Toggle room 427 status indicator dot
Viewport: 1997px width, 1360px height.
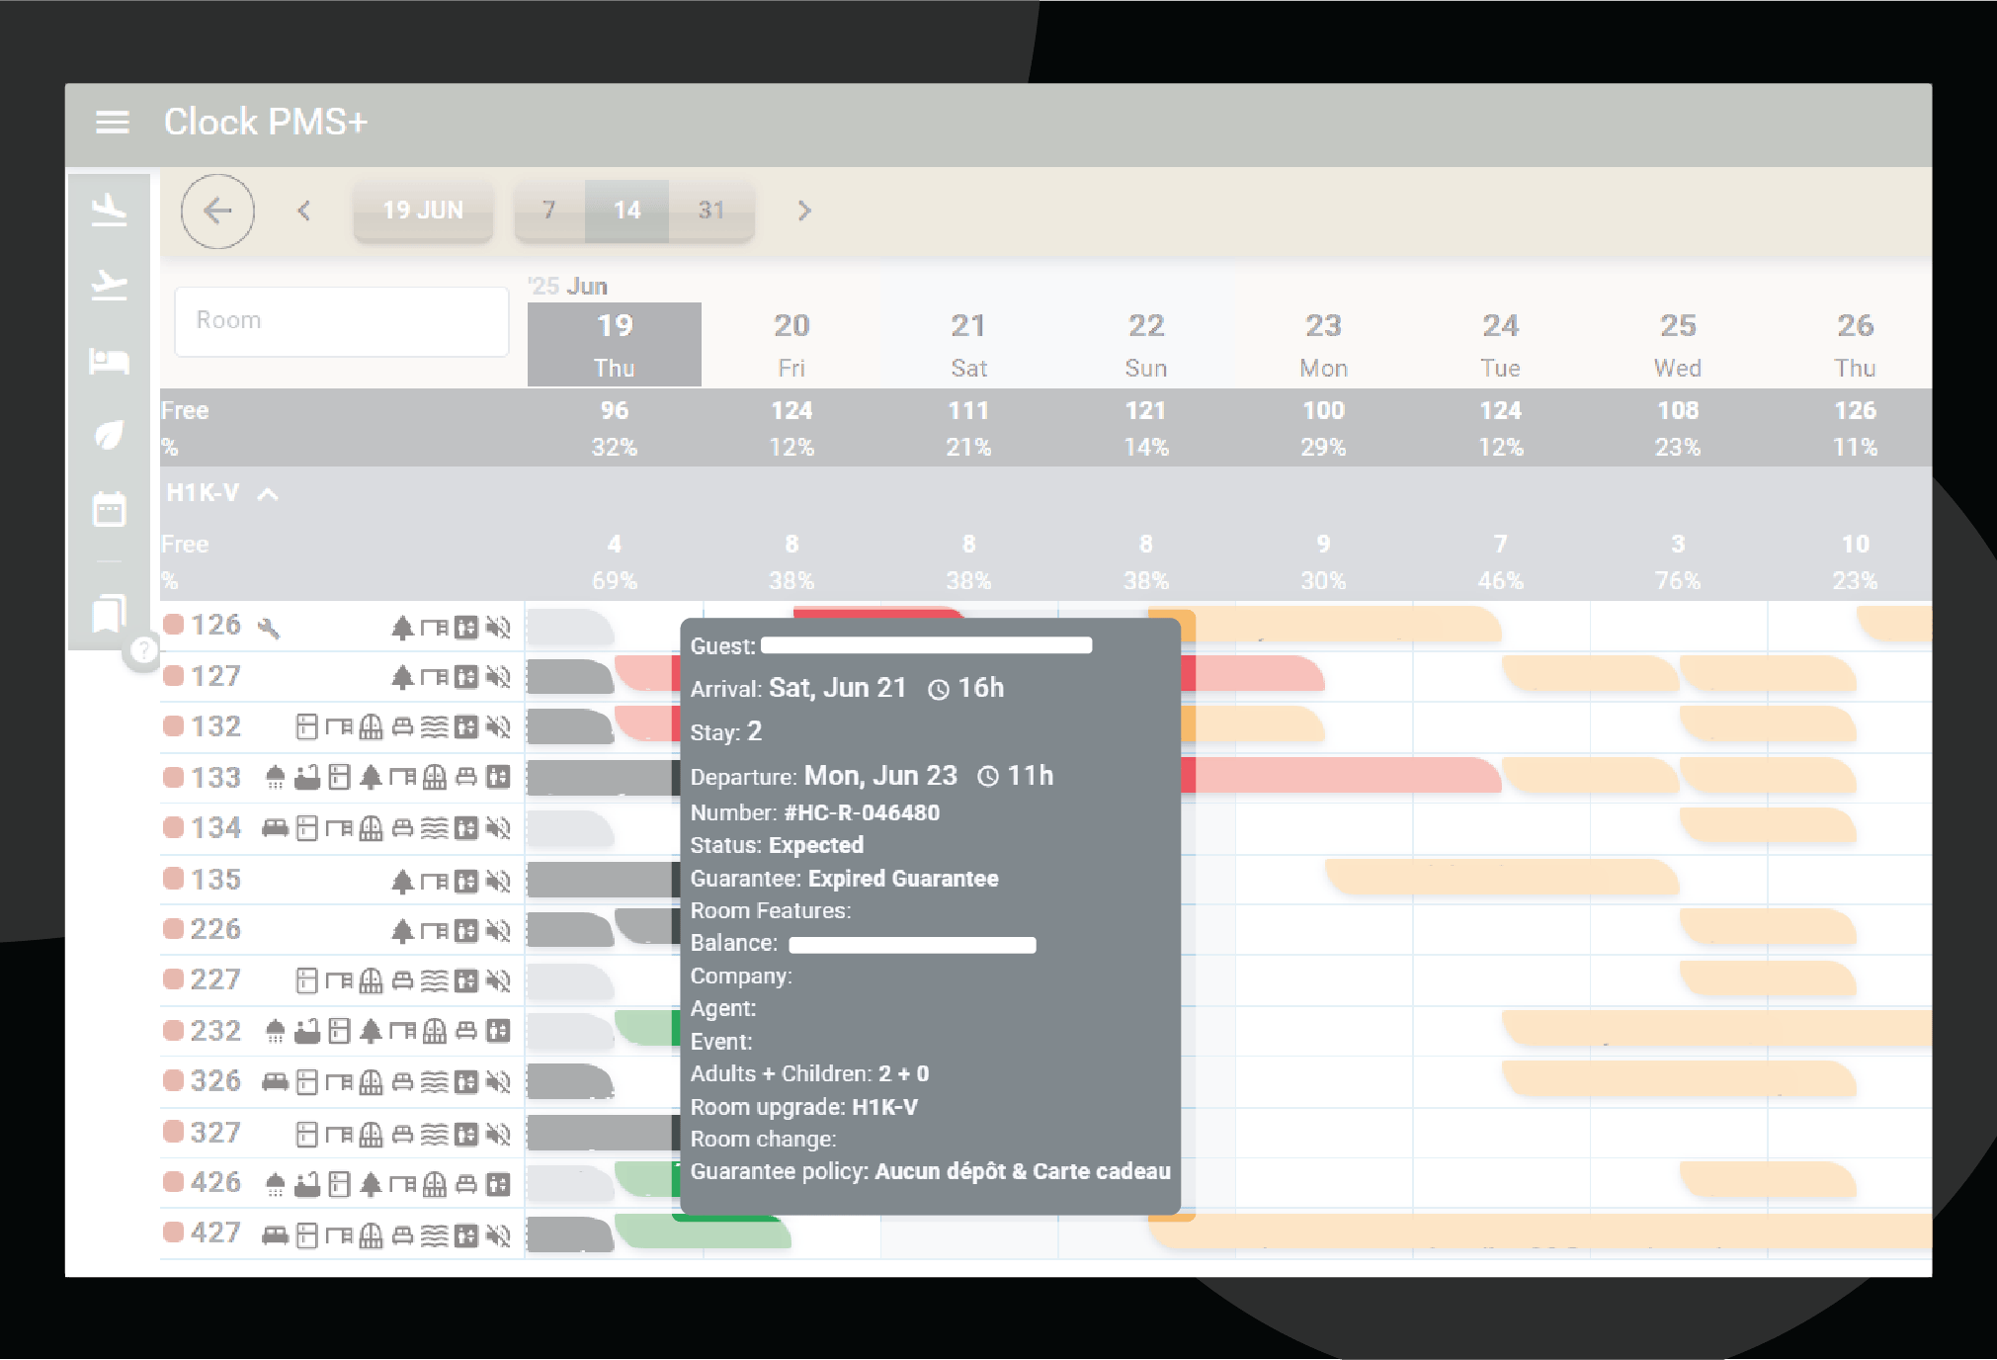pyautogui.click(x=174, y=1232)
